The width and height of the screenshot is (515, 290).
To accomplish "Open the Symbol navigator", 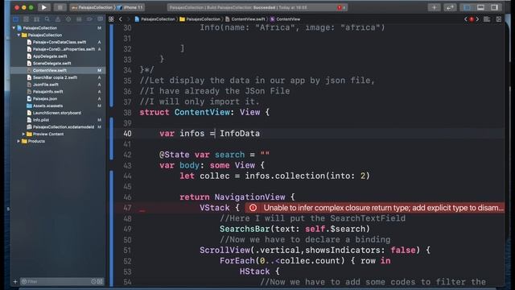I will 36,19.
